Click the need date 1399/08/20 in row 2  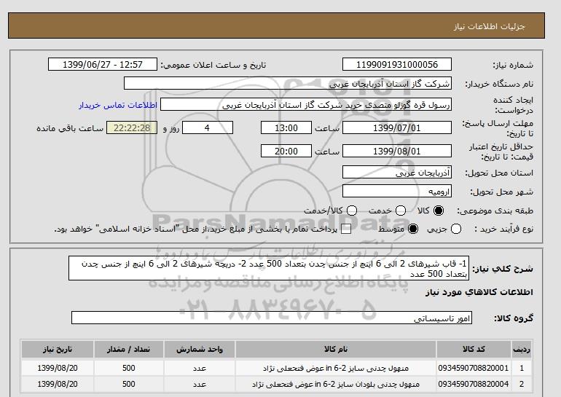(x=58, y=384)
